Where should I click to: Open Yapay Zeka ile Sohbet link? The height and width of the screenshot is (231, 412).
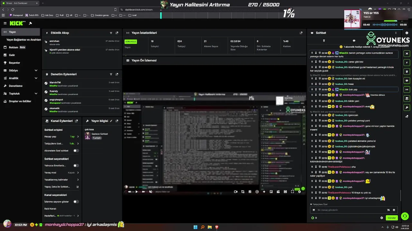point(61,187)
